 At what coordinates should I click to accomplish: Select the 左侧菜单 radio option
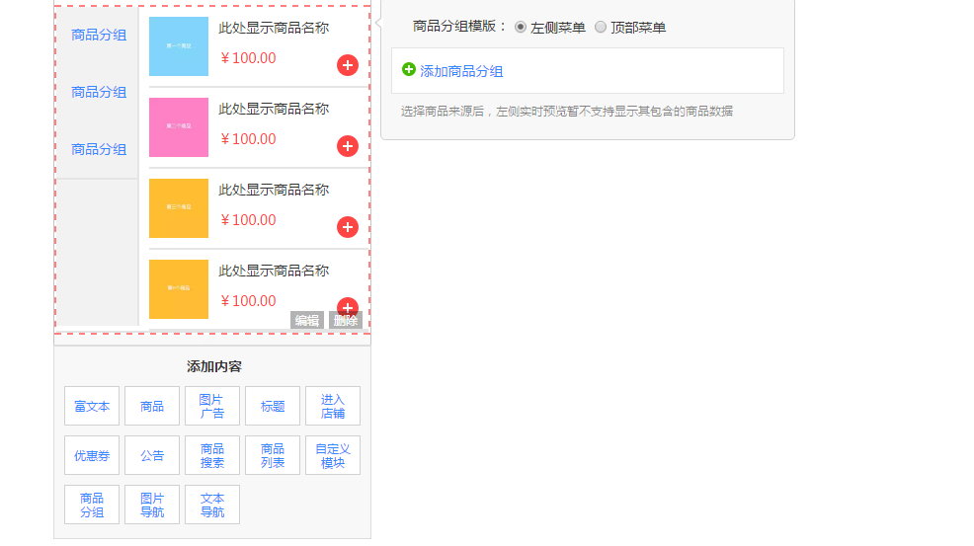521,27
